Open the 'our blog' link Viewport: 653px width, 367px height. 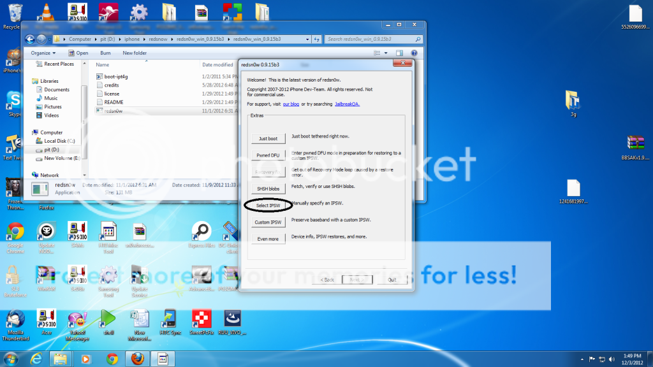291,104
